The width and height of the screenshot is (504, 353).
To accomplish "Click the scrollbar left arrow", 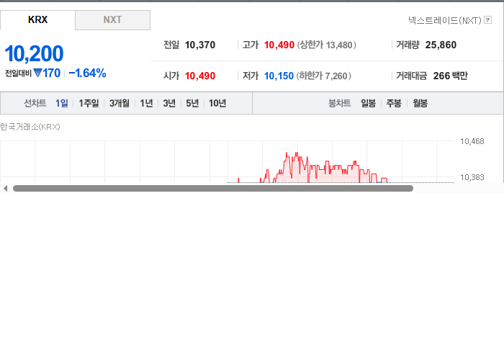I will (5, 189).
